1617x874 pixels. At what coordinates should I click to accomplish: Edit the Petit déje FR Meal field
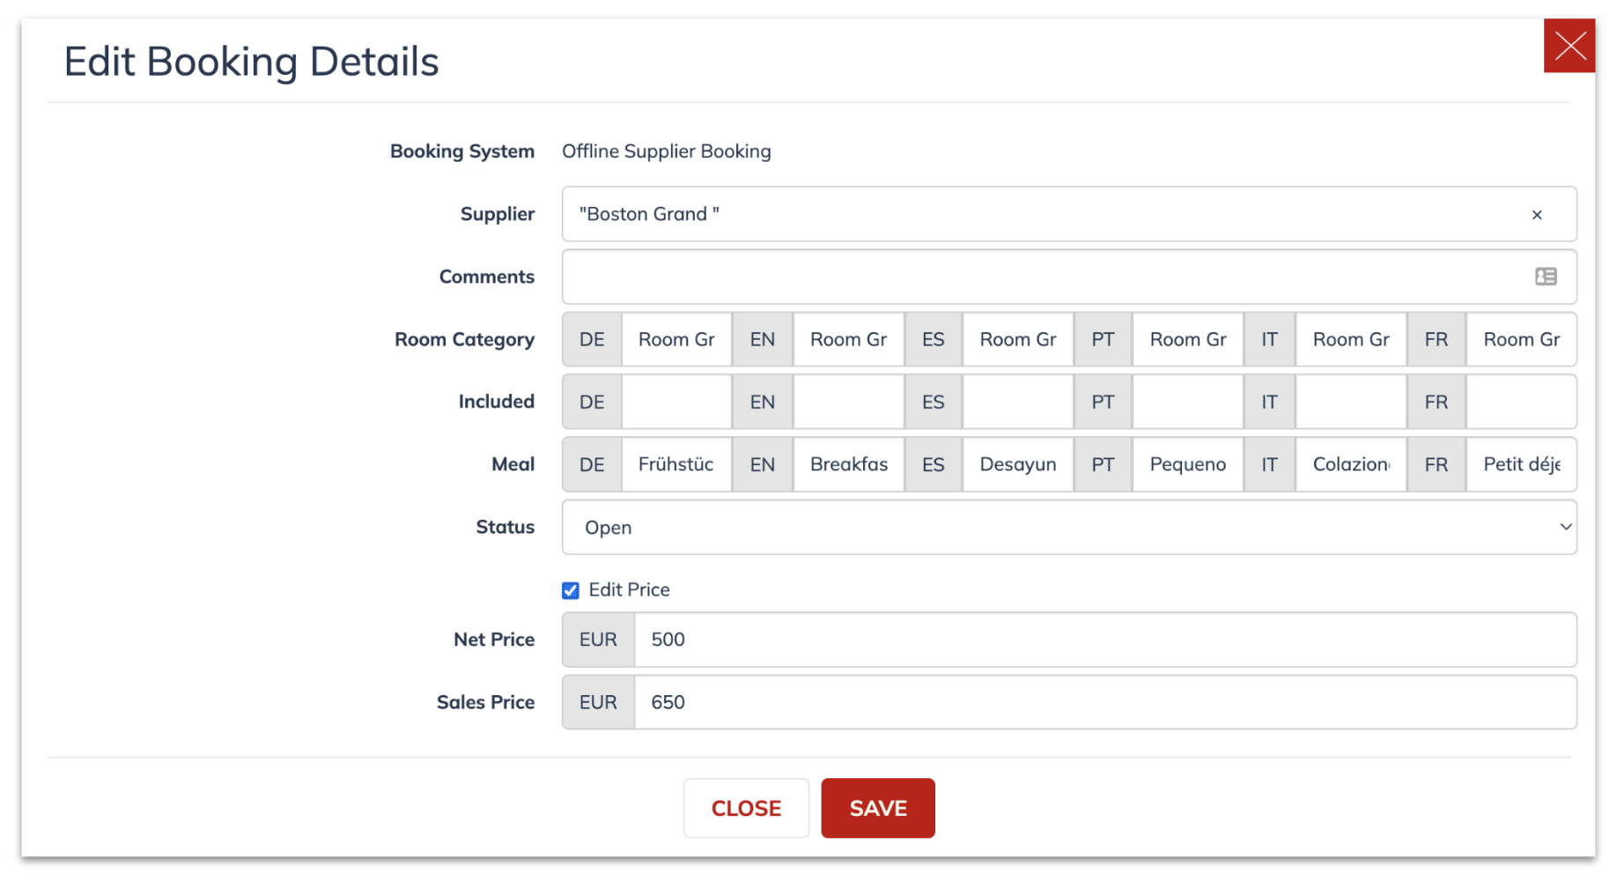pos(1522,464)
